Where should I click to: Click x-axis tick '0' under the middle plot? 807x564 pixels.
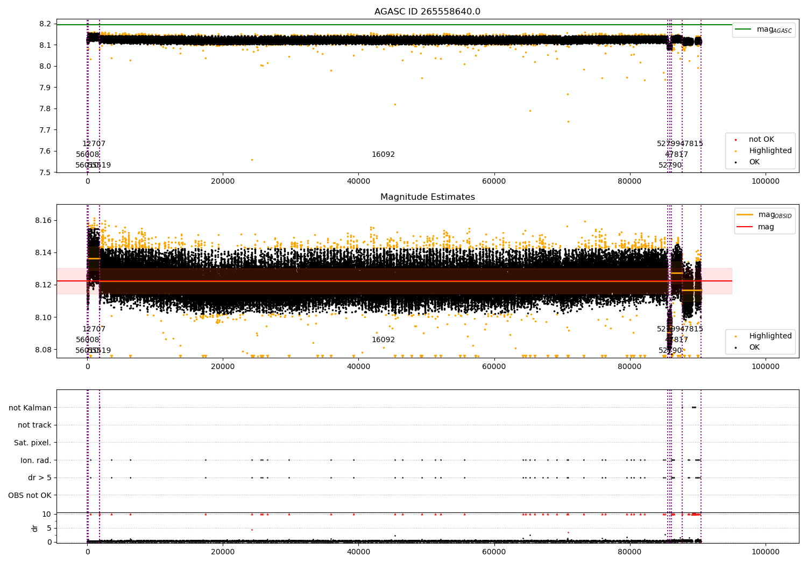[87, 367]
